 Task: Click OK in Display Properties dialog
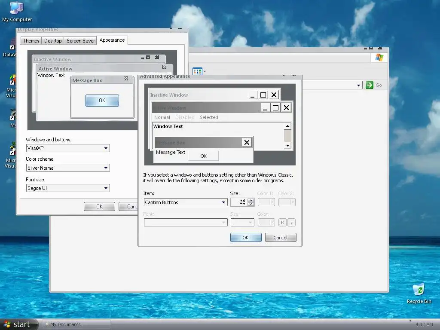(x=99, y=207)
